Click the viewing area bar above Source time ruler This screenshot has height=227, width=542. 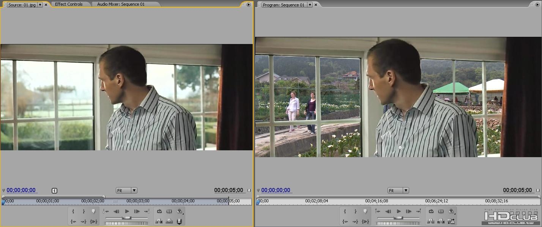53,197
